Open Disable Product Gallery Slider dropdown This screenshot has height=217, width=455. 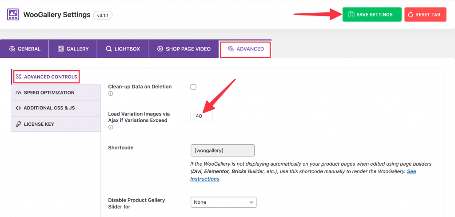click(224, 202)
